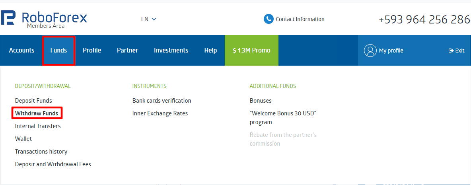The width and height of the screenshot is (471, 185).
Task: Click the Exit arrow icon
Action: point(451,51)
